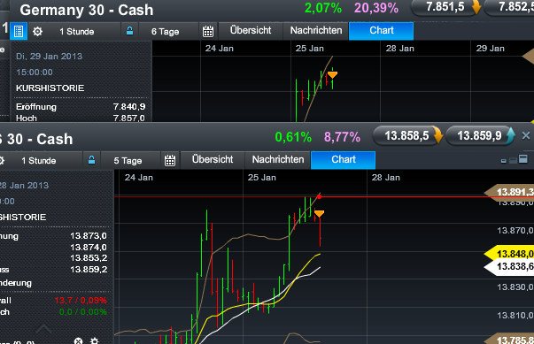Click the green 0,0 / 0,00% value
Screen dimensions: 534x344
click(x=82, y=312)
